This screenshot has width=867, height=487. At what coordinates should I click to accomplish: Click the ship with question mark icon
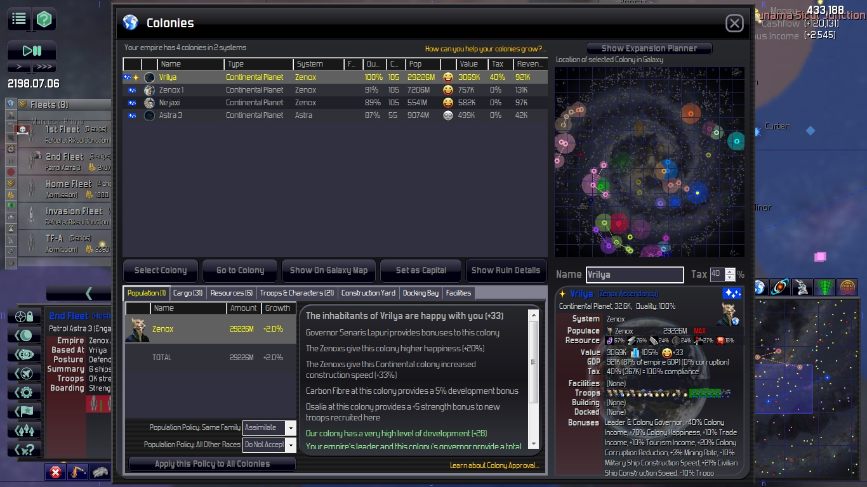tap(24, 450)
